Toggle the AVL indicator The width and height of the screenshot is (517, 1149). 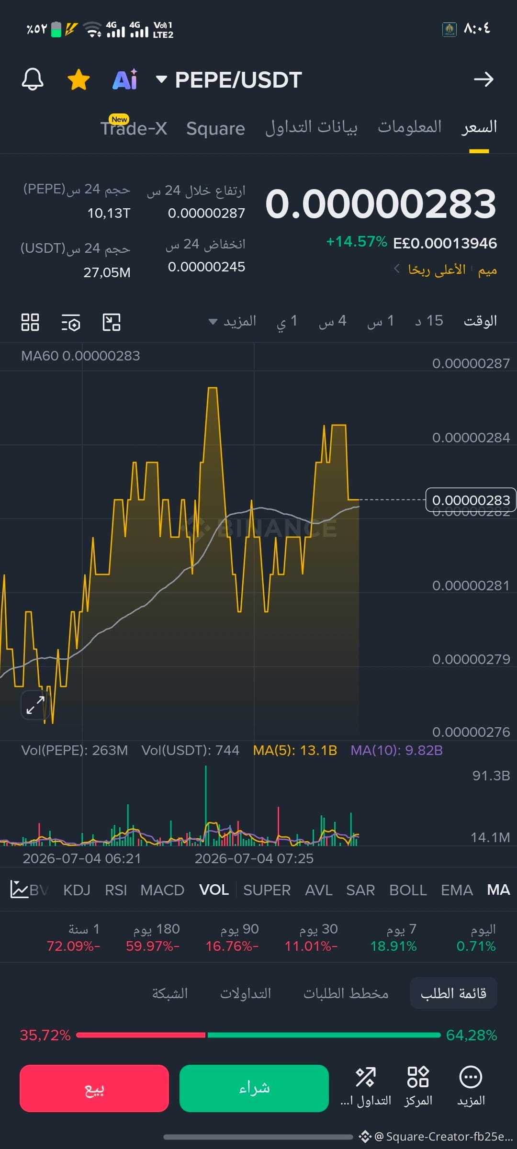click(x=319, y=890)
